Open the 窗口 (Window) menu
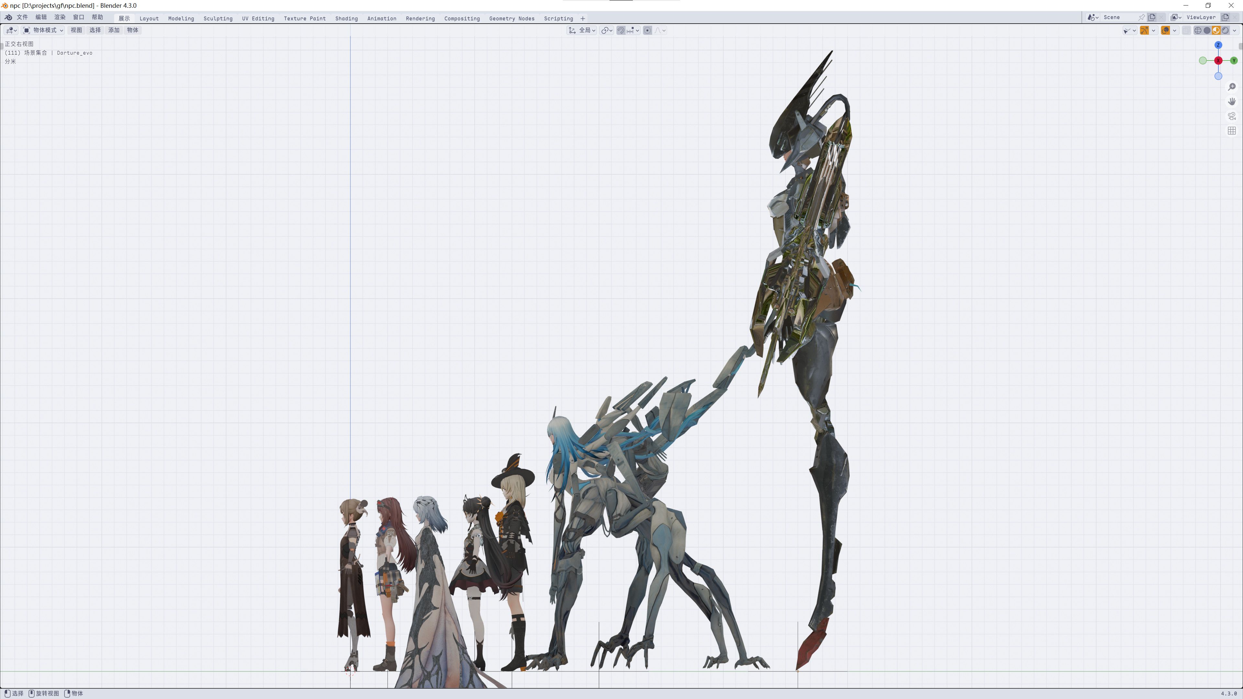Screen dimensions: 1243x699 (x=79, y=17)
